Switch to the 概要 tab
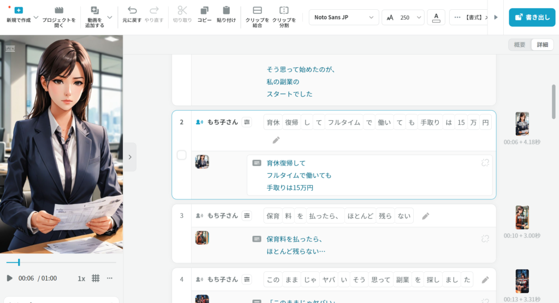 click(520, 45)
